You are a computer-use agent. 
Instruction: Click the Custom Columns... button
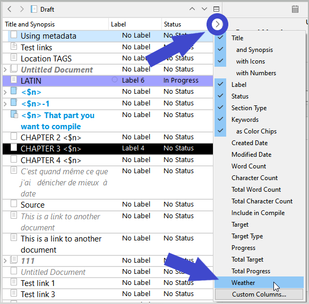(259, 294)
